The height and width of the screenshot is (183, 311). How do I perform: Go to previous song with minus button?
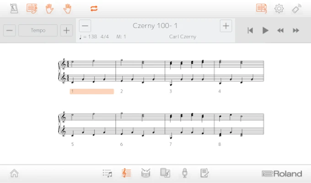pyautogui.click(x=86, y=26)
